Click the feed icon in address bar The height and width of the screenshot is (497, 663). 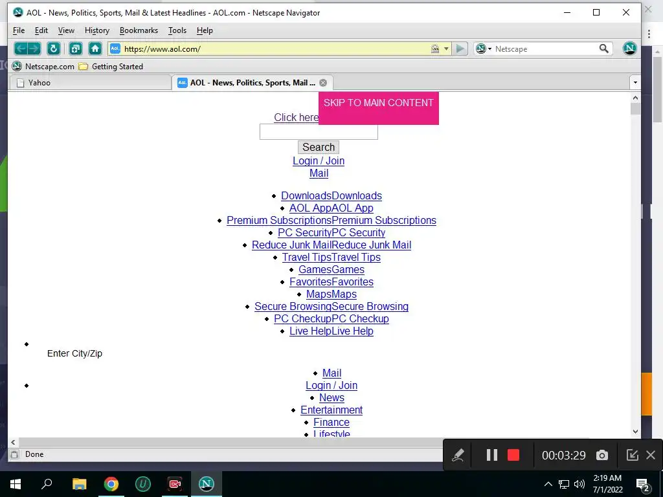434,49
